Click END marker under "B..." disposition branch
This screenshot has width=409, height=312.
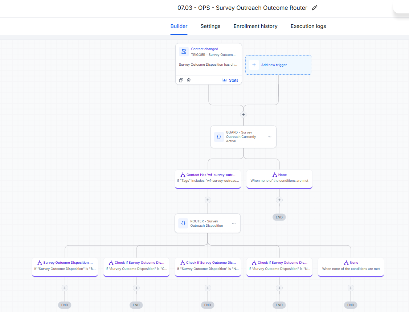65,305
